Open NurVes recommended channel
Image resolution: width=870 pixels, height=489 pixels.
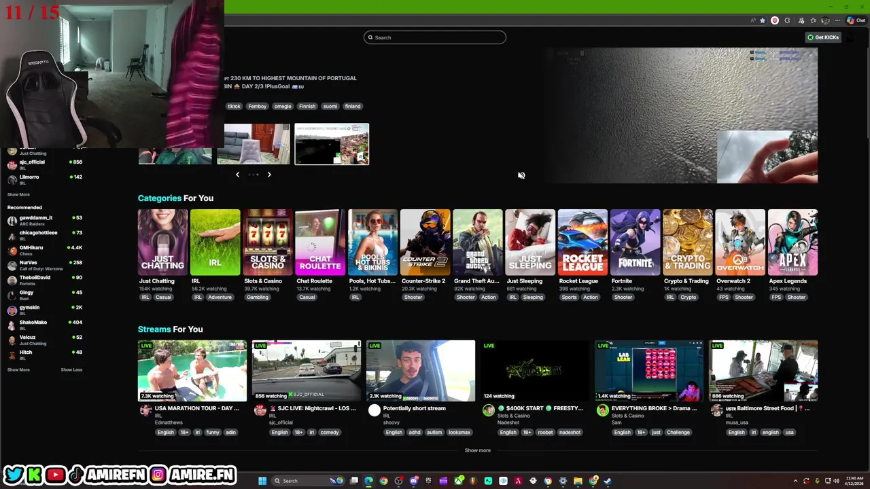(x=44, y=265)
